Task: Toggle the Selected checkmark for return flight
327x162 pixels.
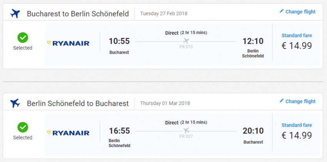Action: coord(23,127)
